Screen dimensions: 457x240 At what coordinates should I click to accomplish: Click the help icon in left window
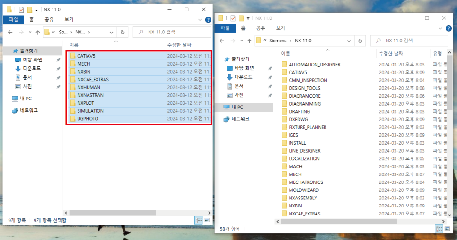click(208, 20)
